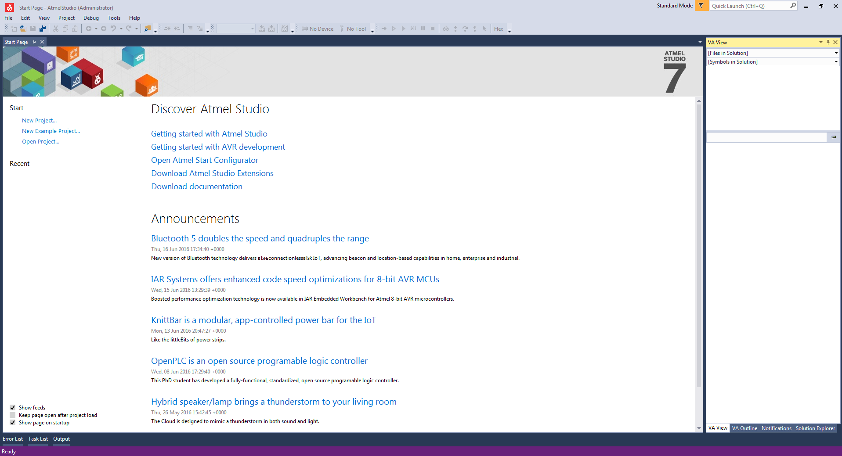This screenshot has height=456, width=842.
Task: Click the Stop Debugging square icon
Action: click(433, 29)
